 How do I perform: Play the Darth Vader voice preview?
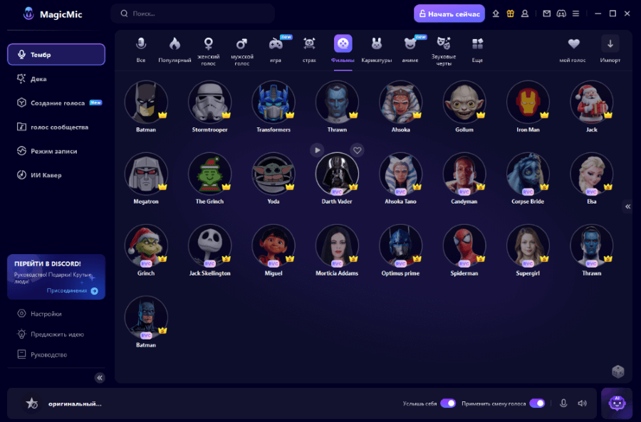click(317, 150)
